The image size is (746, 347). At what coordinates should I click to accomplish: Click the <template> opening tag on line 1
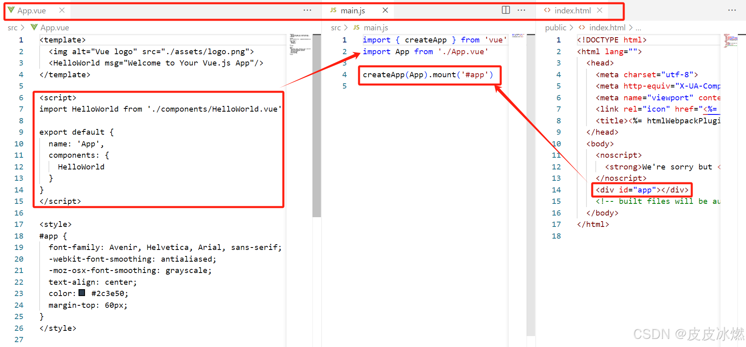[62, 40]
